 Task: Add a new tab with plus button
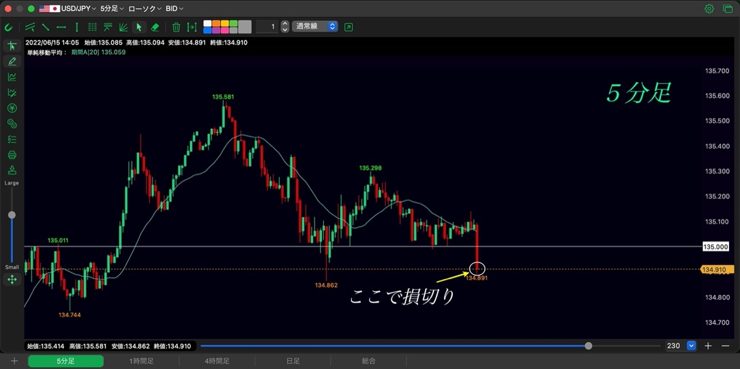14,361
